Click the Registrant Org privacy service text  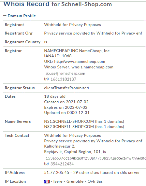pyautogui.click(x=93, y=33)
